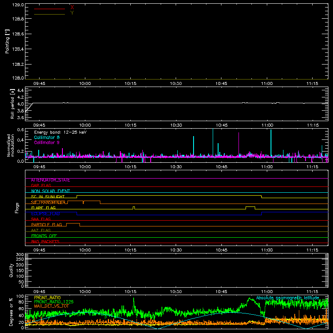Click the wide FLARE_FLAG pulse near 10:55

point(251,208)
